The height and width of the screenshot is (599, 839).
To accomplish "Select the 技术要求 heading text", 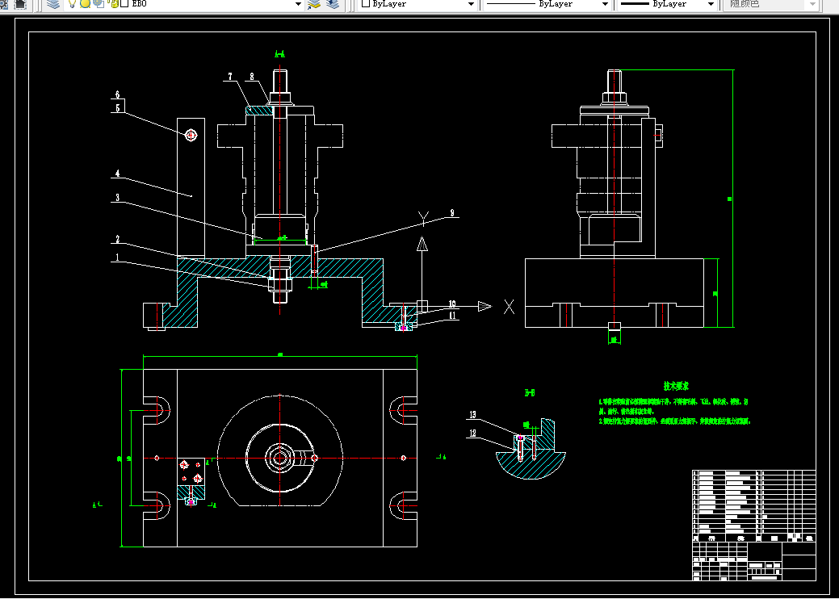I will [x=677, y=386].
